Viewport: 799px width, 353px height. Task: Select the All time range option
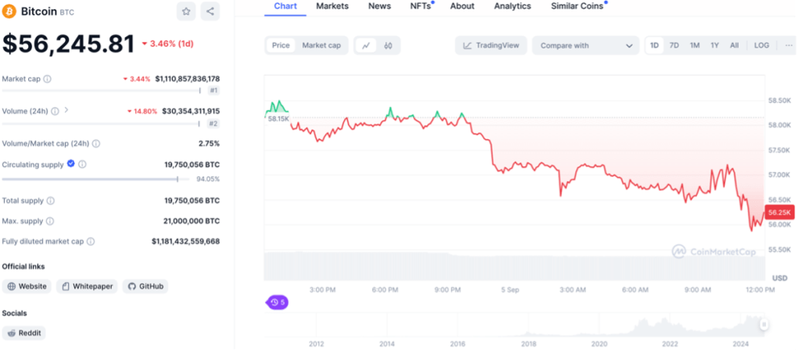[x=734, y=45]
